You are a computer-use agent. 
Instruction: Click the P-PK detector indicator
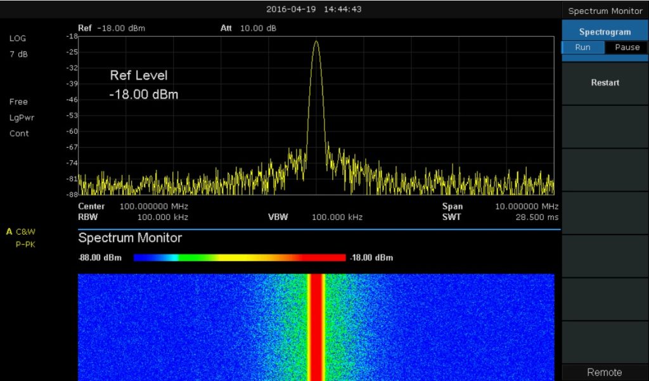click(25, 244)
